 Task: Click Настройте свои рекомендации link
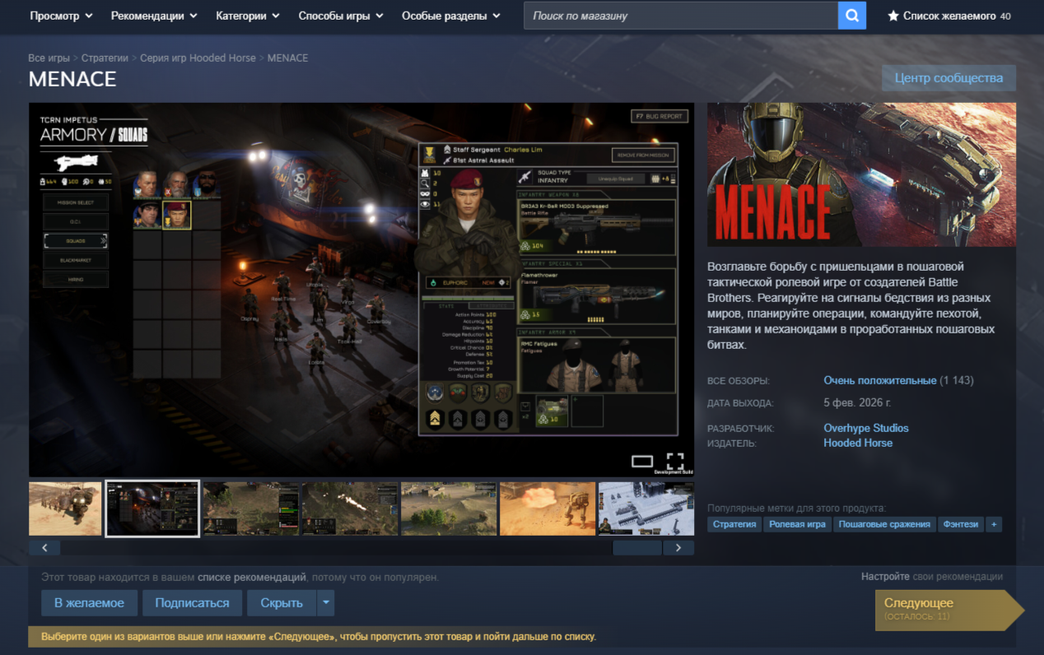932,577
